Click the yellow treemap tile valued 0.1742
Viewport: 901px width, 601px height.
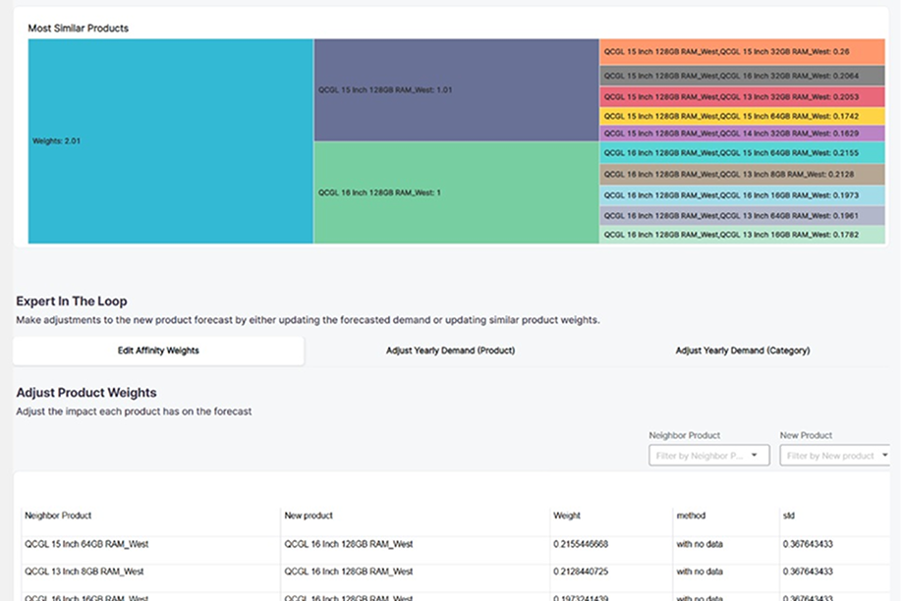pos(742,116)
